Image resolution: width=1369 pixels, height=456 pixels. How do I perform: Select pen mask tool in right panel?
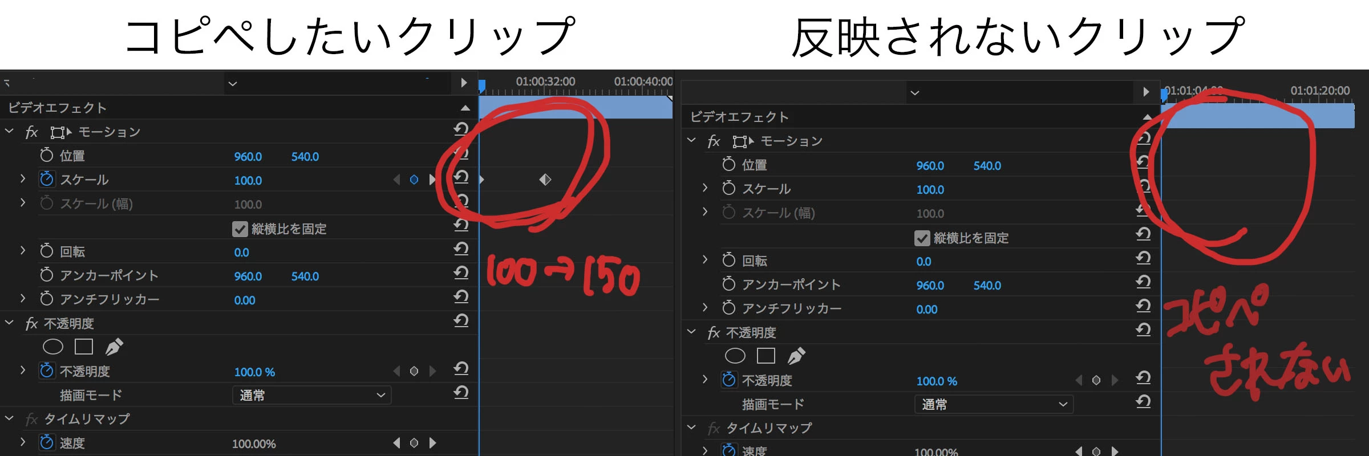coord(796,356)
